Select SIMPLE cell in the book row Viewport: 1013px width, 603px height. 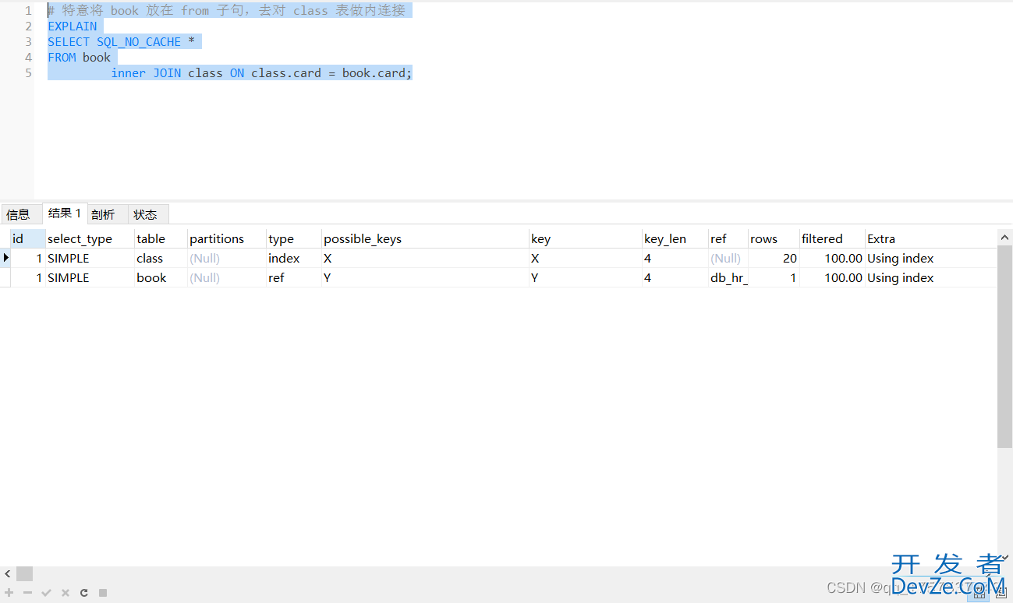tap(90, 277)
